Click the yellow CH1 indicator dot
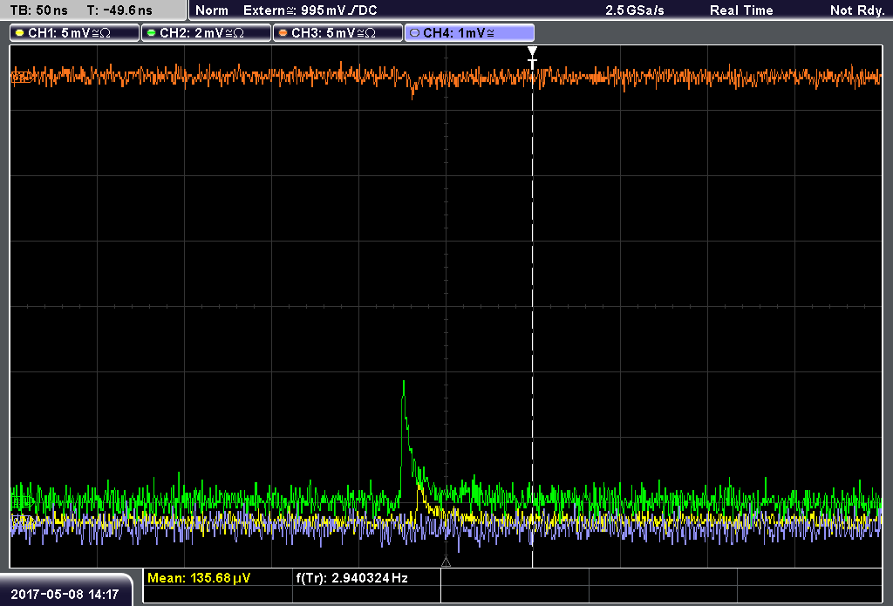Viewport: 893px width, 606px height. (x=20, y=33)
